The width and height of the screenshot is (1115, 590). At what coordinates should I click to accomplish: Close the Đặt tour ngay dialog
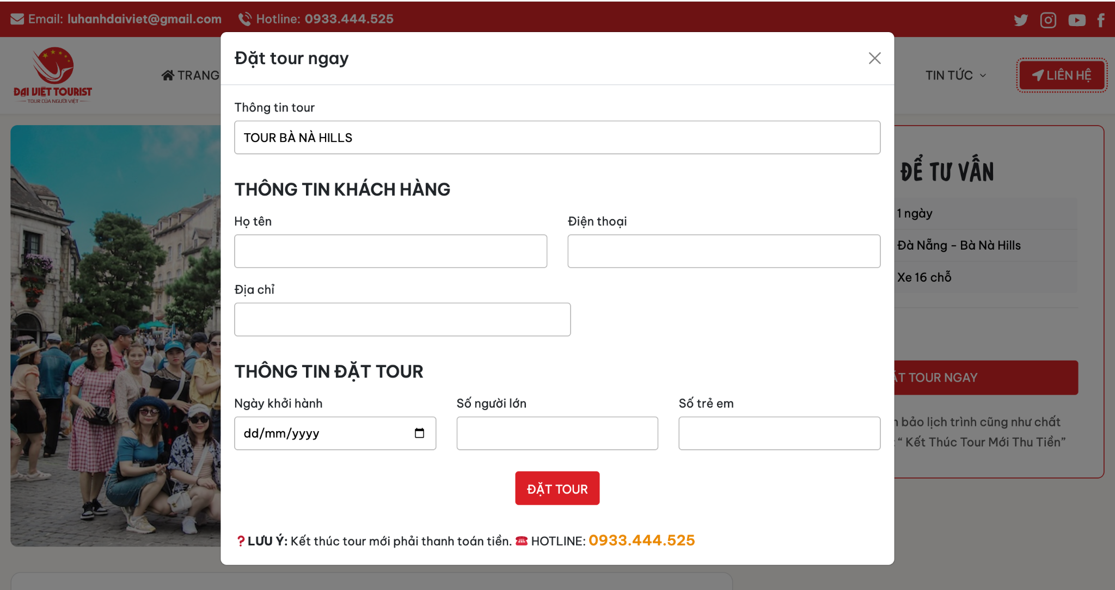[x=874, y=58]
